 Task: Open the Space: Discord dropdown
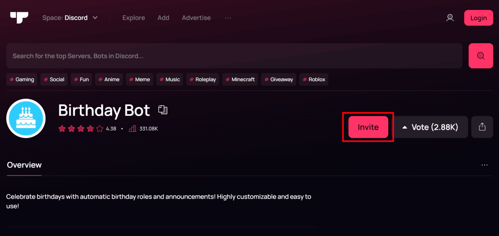point(70,18)
